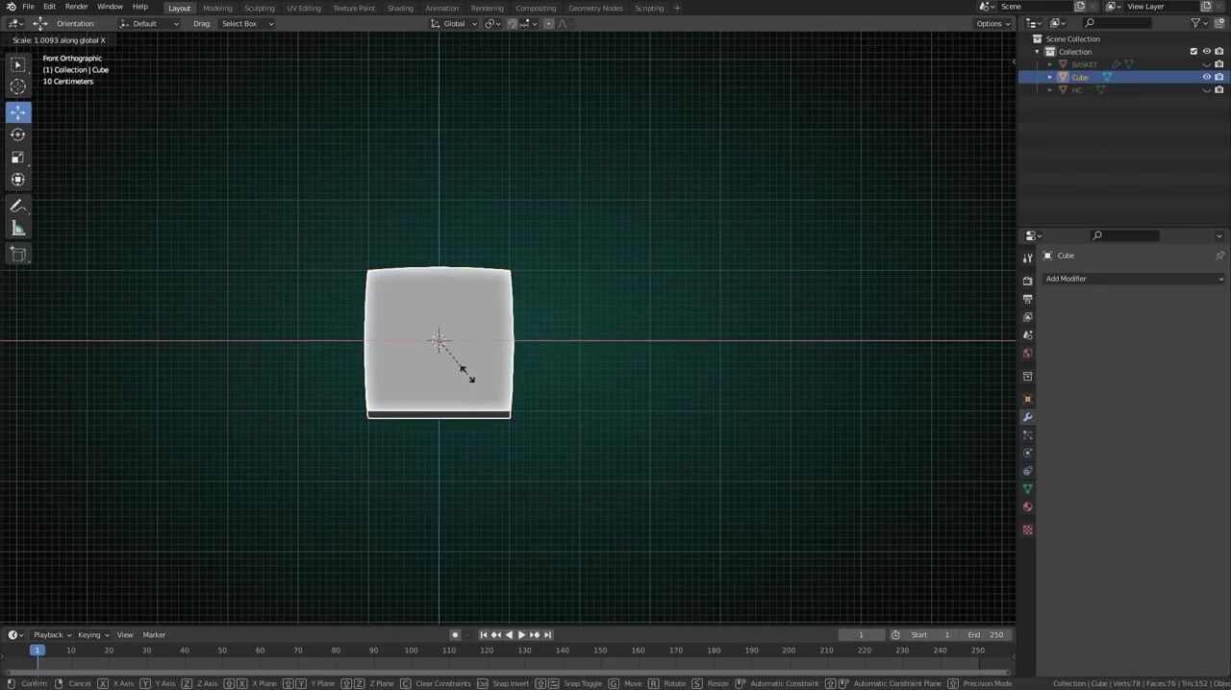The height and width of the screenshot is (690, 1231).
Task: Toggle render visibility for BASKET
Action: [1218, 64]
